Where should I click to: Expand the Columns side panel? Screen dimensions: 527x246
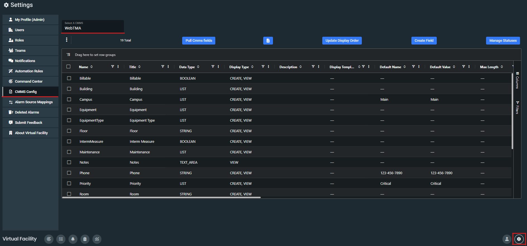pyautogui.click(x=517, y=80)
